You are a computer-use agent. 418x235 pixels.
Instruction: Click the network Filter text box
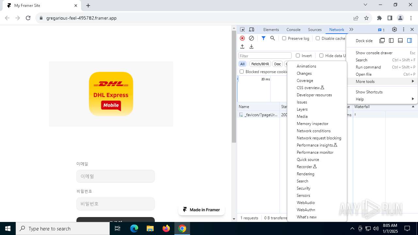(x=265, y=56)
